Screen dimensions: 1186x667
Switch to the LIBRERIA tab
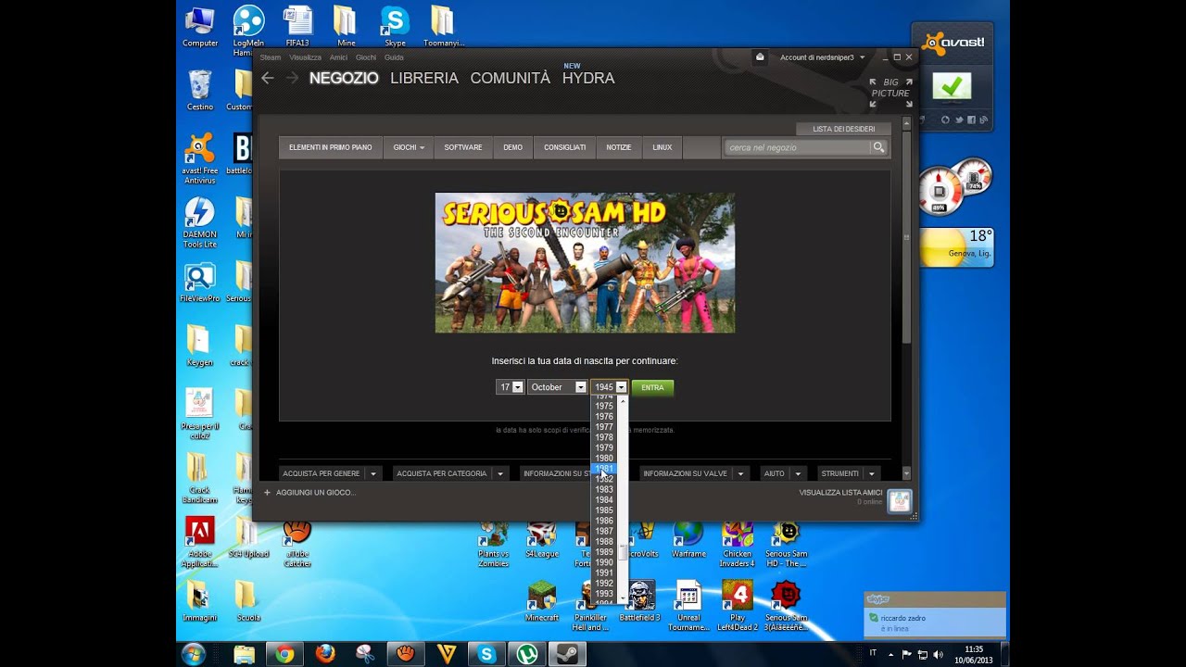pyautogui.click(x=423, y=78)
